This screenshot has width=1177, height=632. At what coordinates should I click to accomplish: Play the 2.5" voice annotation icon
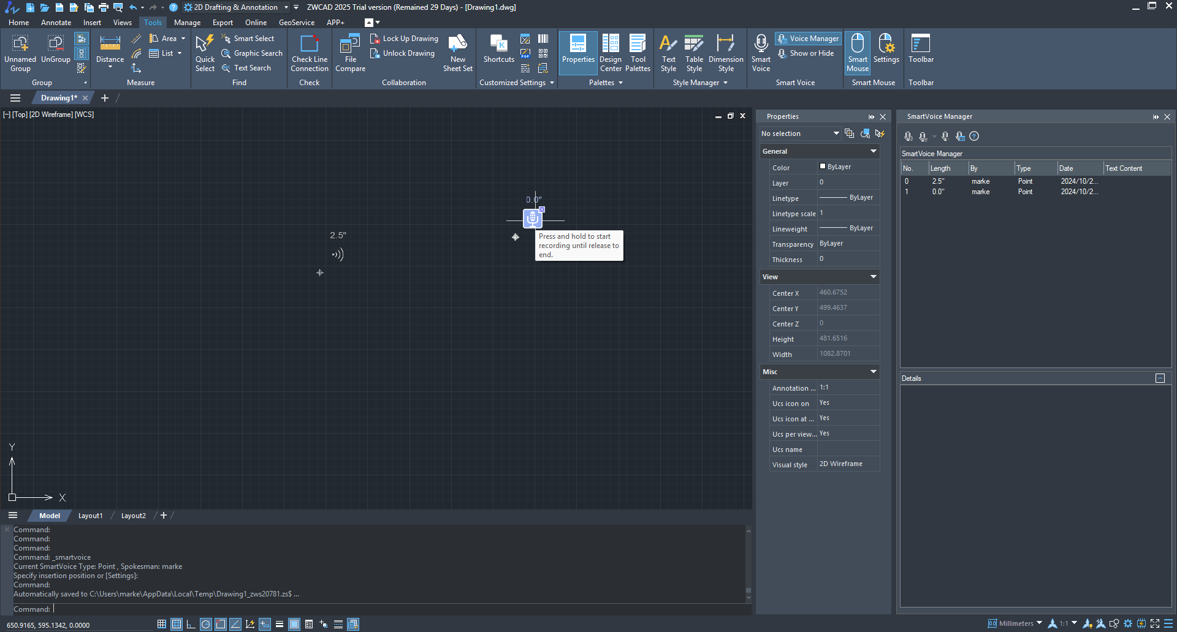pos(338,254)
